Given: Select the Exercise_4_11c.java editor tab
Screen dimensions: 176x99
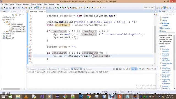Looking at the screenshot, I should coord(36,12).
